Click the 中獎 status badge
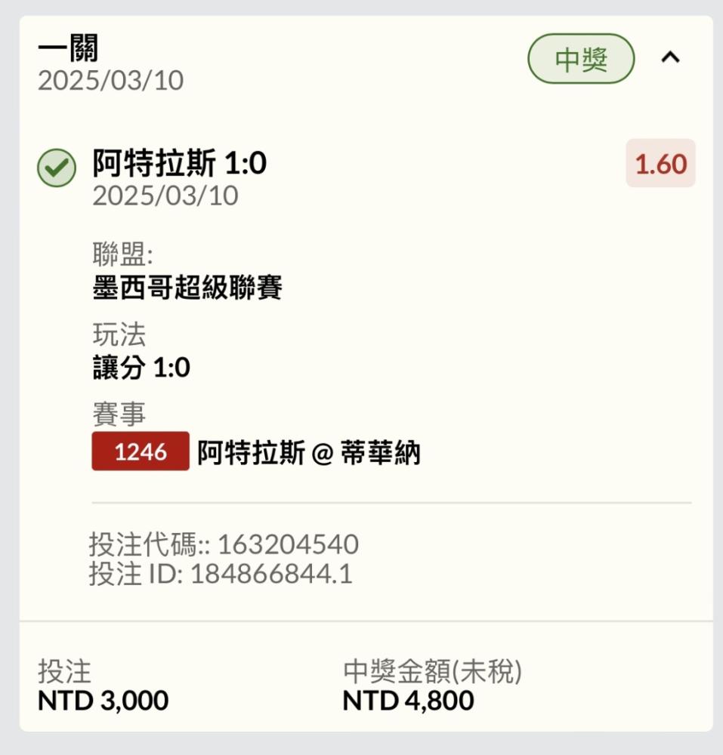723x755 pixels. [x=581, y=59]
